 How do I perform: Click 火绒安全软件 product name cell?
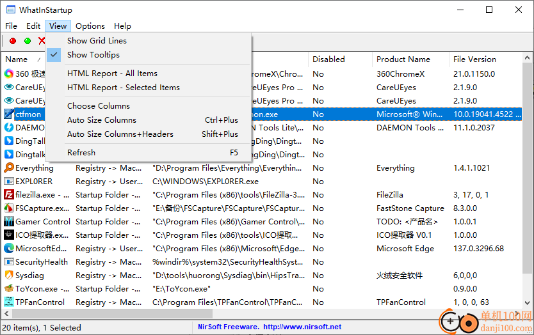click(399, 275)
